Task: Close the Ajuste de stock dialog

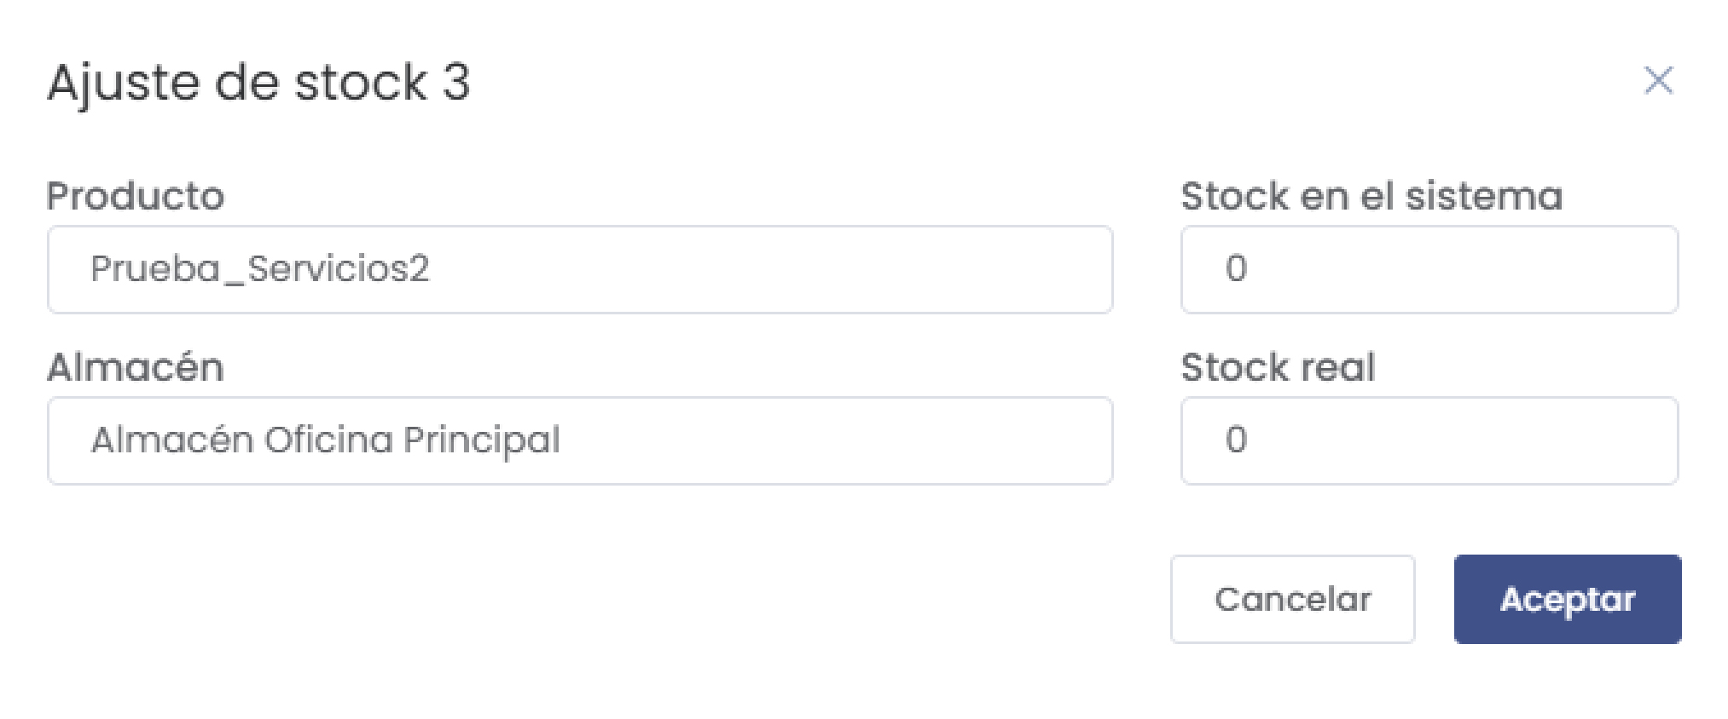Action: click(x=1658, y=81)
